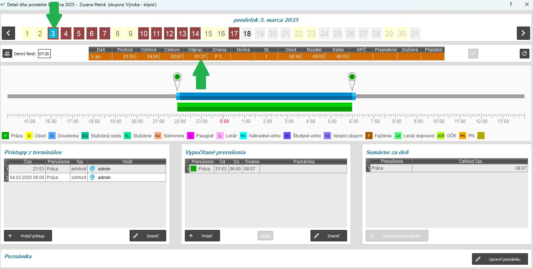
Task: Select day 4 in the calendar strip
Action: click(x=66, y=34)
